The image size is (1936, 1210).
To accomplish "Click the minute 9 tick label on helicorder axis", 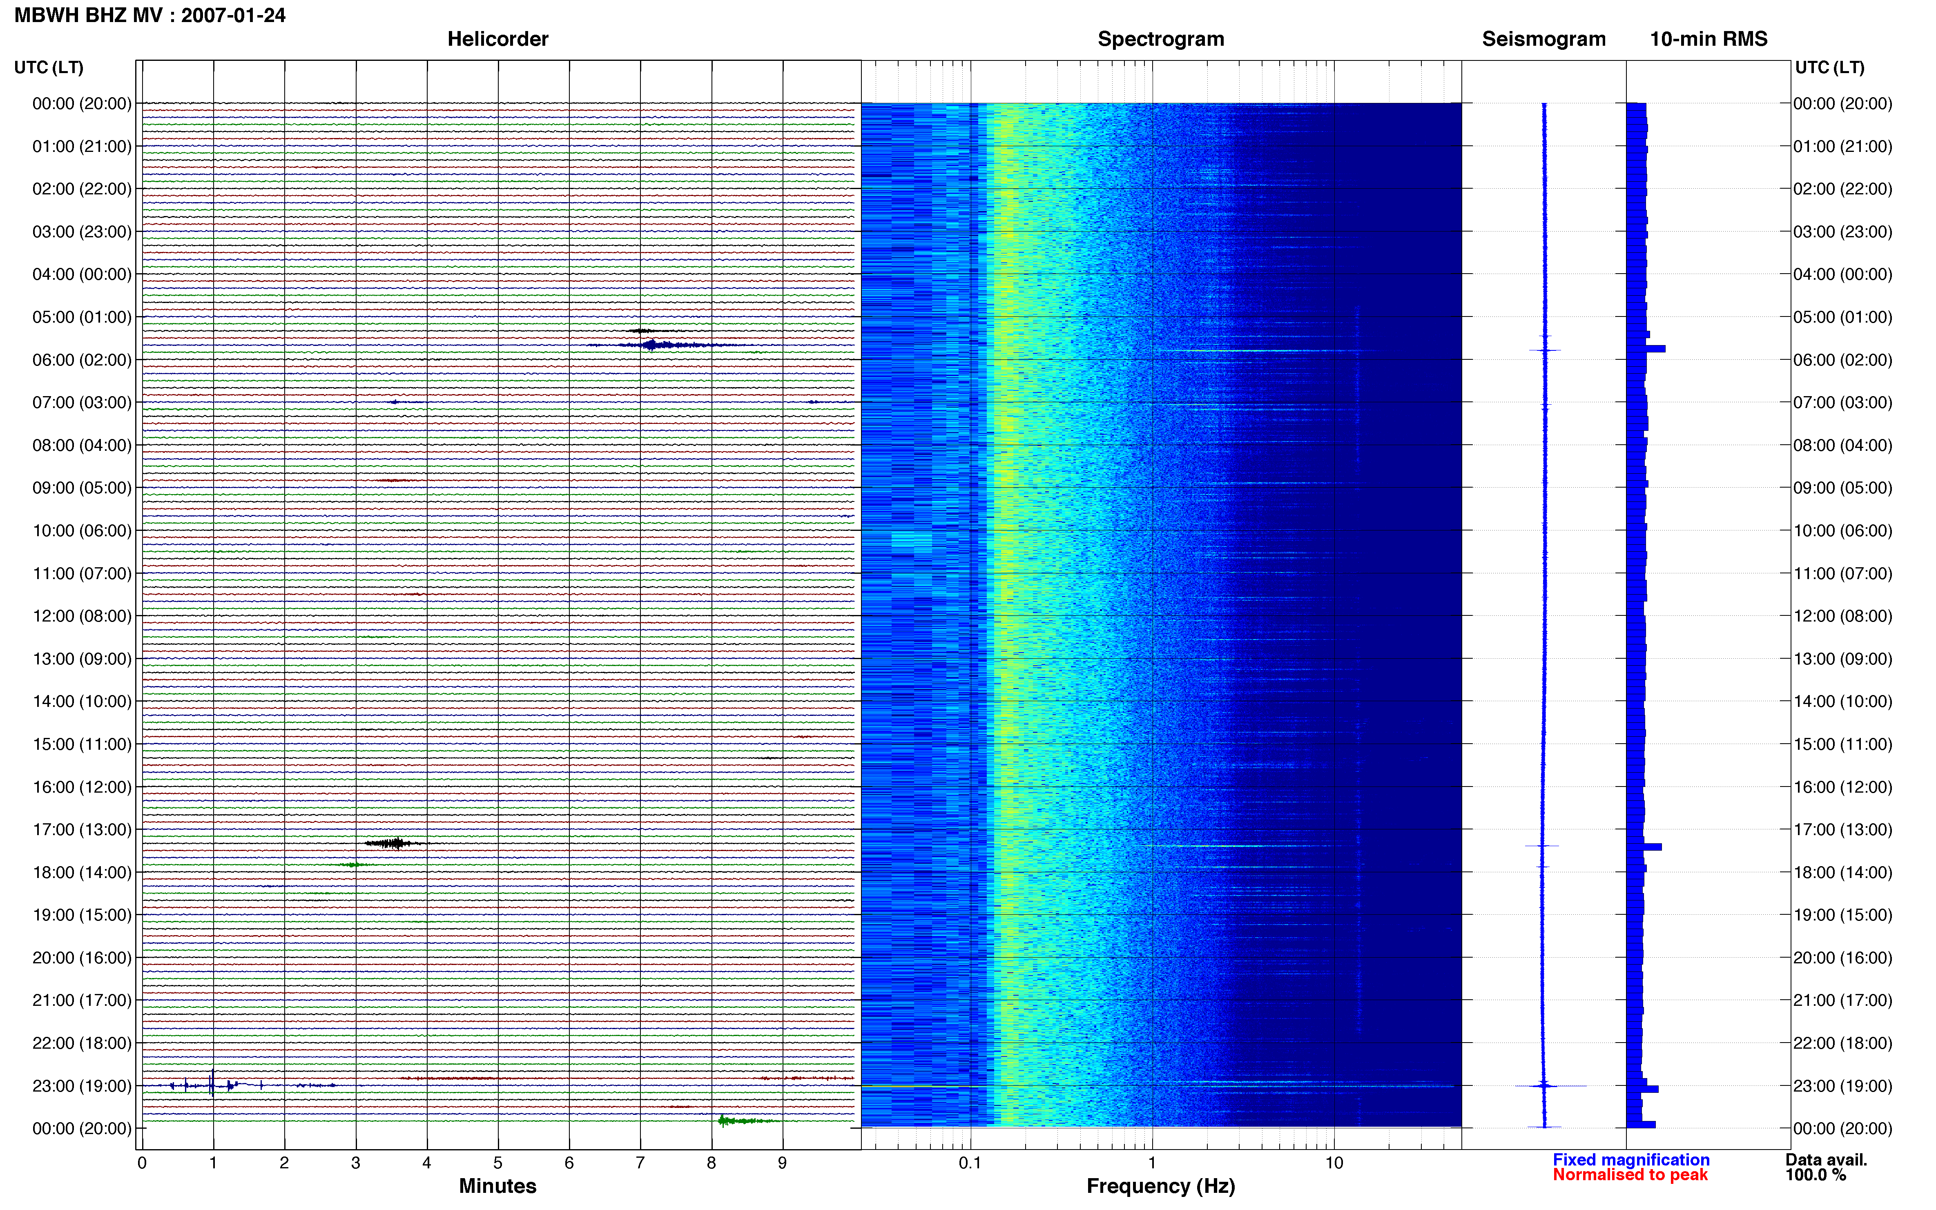I will pos(782,1163).
